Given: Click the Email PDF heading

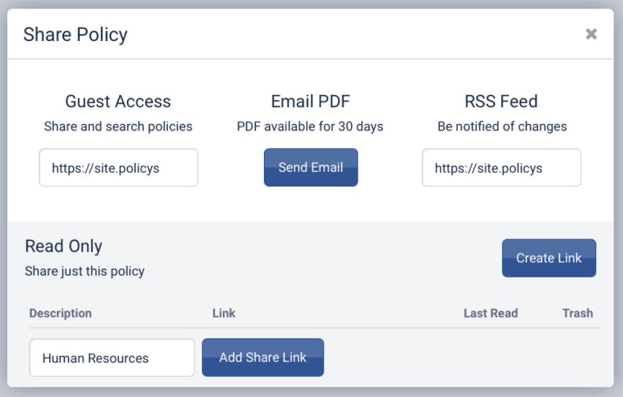Looking at the screenshot, I should point(310,102).
